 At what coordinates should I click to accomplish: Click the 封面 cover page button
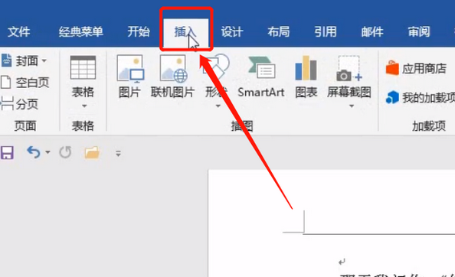point(21,61)
